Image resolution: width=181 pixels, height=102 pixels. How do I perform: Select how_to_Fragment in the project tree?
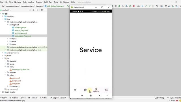(x=21, y=30)
